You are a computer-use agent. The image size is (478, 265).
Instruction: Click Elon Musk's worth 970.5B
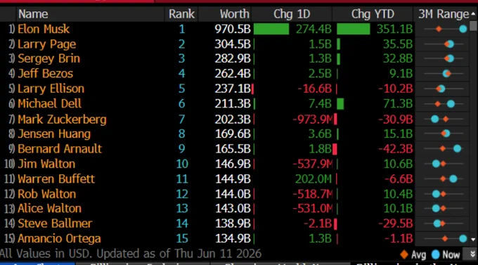(233, 29)
